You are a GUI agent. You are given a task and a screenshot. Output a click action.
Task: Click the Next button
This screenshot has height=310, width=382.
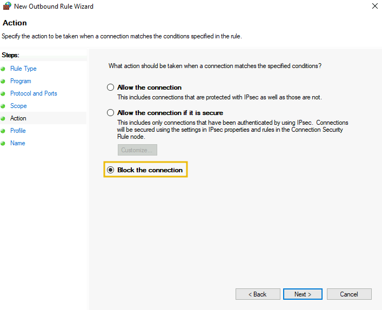[x=303, y=294]
